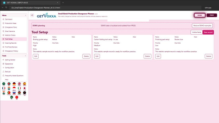Open Tool Setup in the sidebar

[x=14, y=39]
